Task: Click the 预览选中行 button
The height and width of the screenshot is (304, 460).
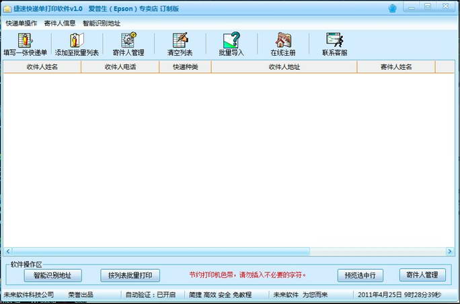Action: click(360, 275)
